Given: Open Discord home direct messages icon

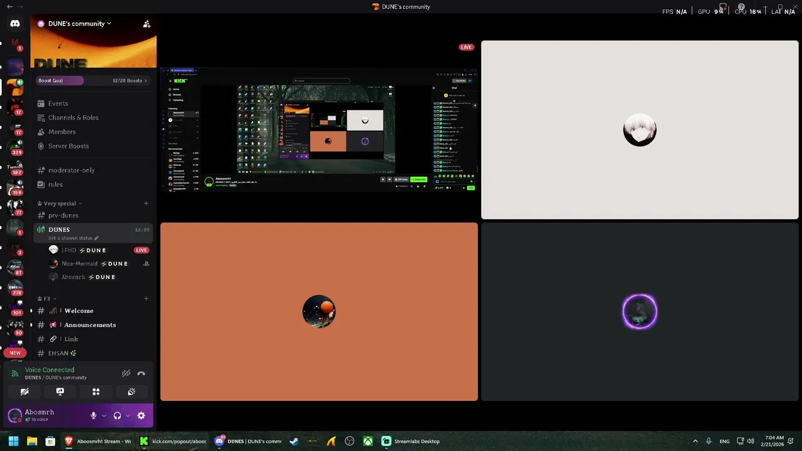Looking at the screenshot, I should pos(15,23).
